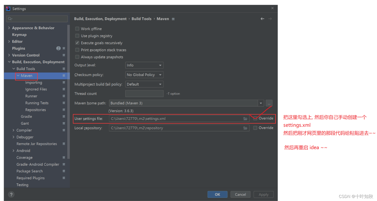Viewport: 377px width, 201px height.
Task: Click the Cancel button
Action: [240, 194]
